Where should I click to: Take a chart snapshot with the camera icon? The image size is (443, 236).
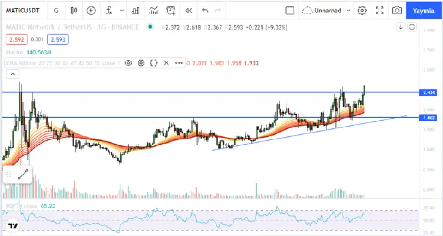point(396,10)
